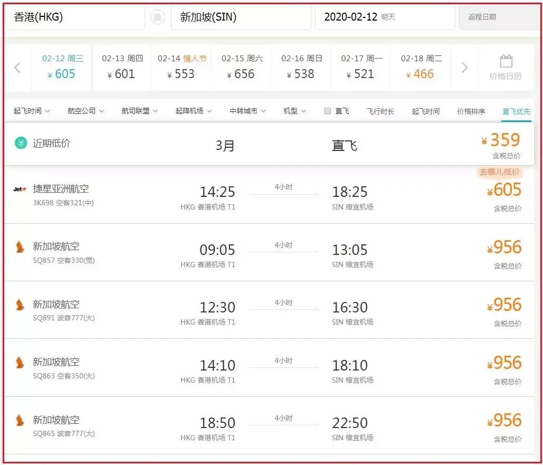Click flight number SQ891 波音777(大)
The image size is (543, 465).
(64, 318)
